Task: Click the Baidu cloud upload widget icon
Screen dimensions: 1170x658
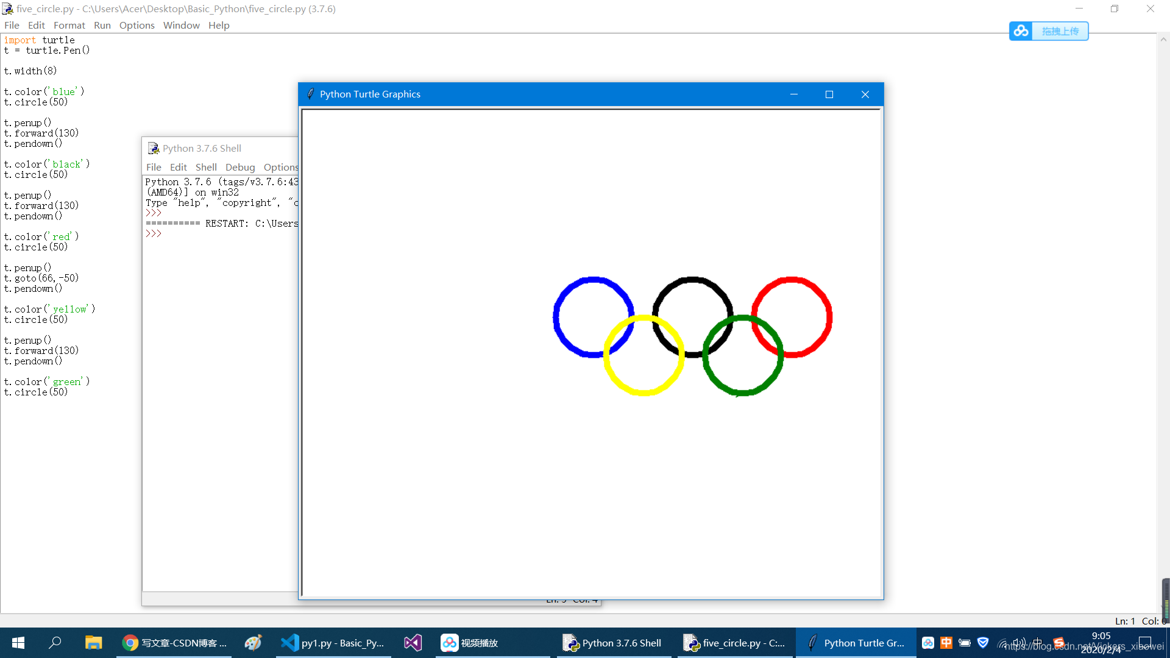Action: click(1021, 31)
